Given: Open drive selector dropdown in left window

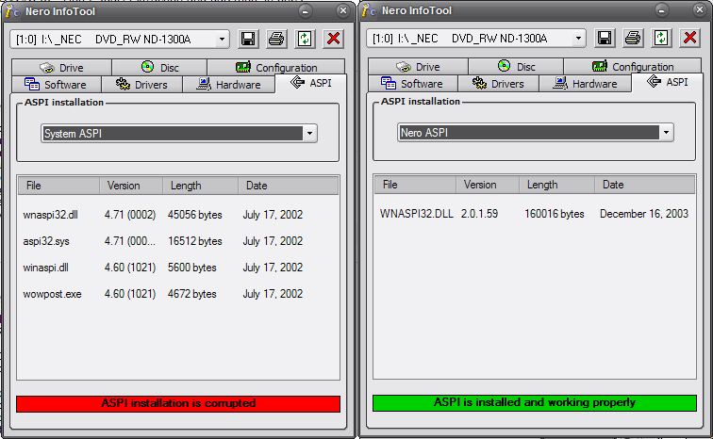Looking at the screenshot, I should [222, 40].
